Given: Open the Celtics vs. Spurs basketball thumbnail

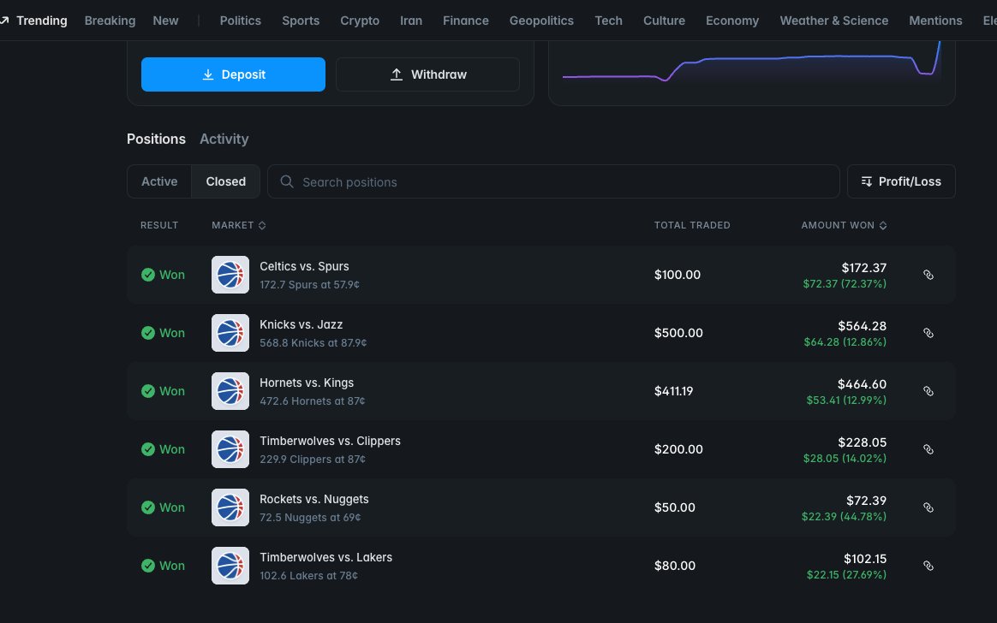Looking at the screenshot, I should (230, 275).
